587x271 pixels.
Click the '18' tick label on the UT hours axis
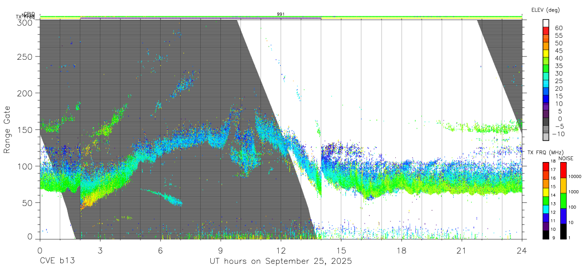(x=402, y=250)
